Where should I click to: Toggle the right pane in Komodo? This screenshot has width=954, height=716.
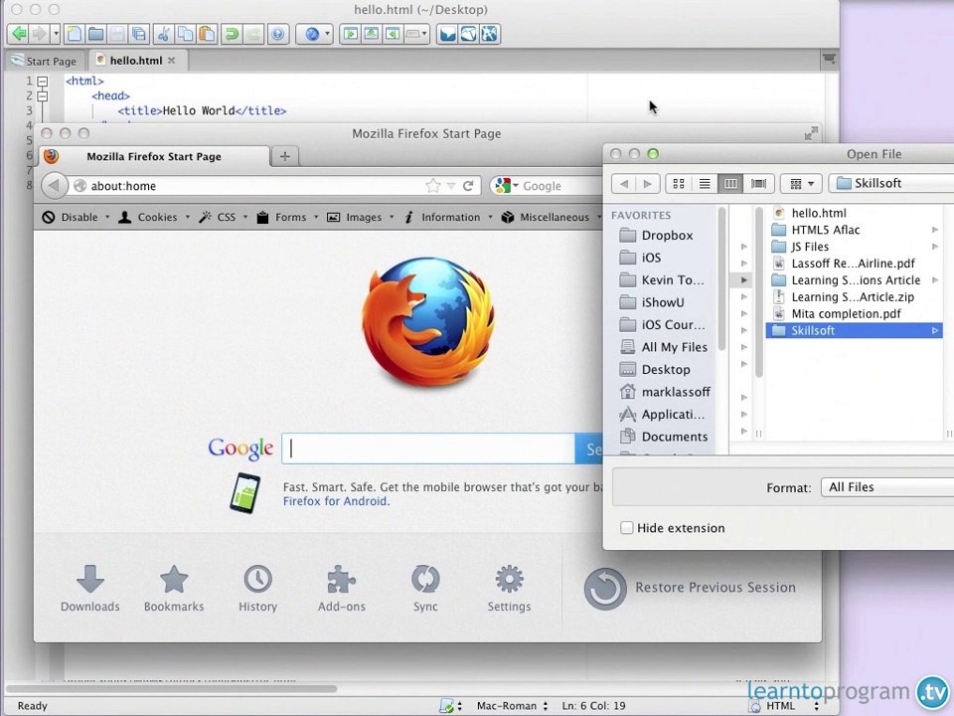(393, 34)
